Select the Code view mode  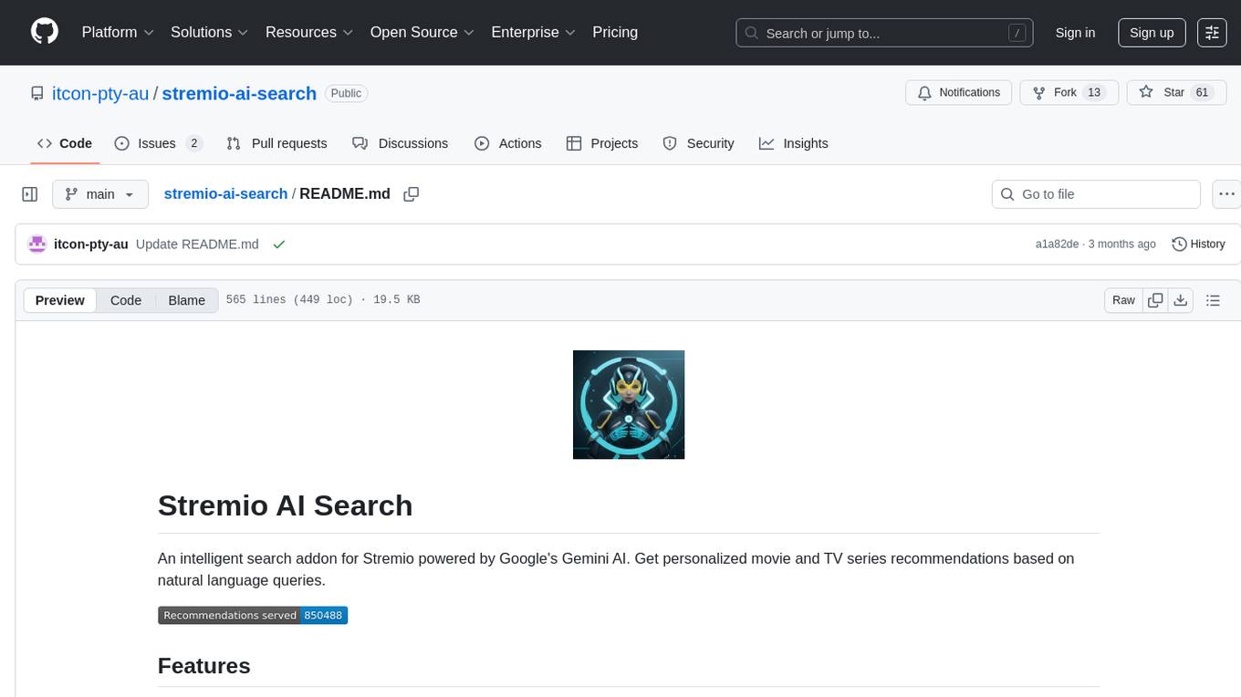[x=126, y=300]
